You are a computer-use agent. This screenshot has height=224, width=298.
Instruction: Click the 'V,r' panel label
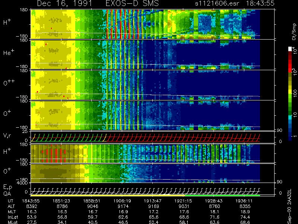click(x=7, y=136)
